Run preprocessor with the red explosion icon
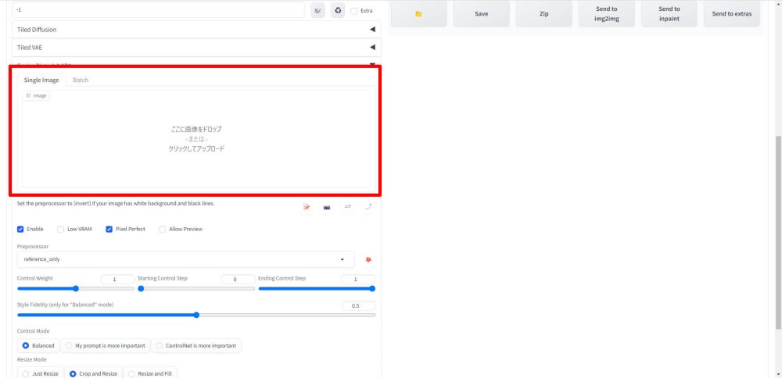782x378 pixels. click(368, 259)
